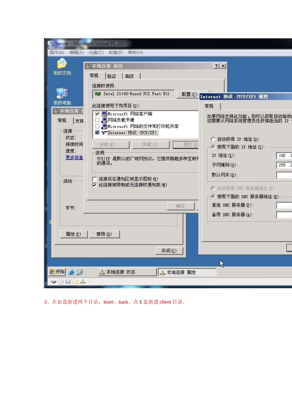292x413 pixels.
Task: Enable the 网络负载平衡 checkbox
Action: pos(97,120)
